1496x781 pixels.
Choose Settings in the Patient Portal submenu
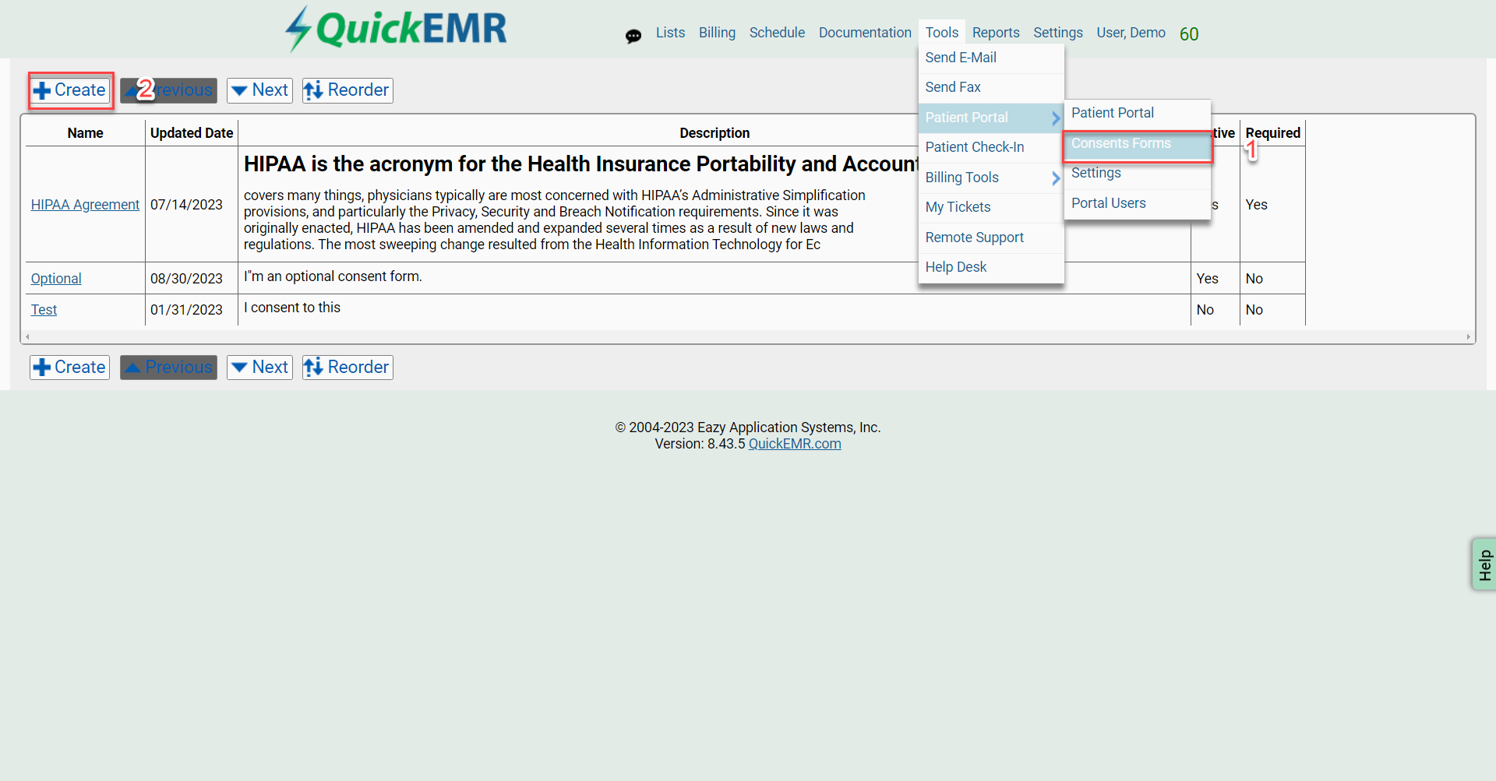pyautogui.click(x=1137, y=174)
